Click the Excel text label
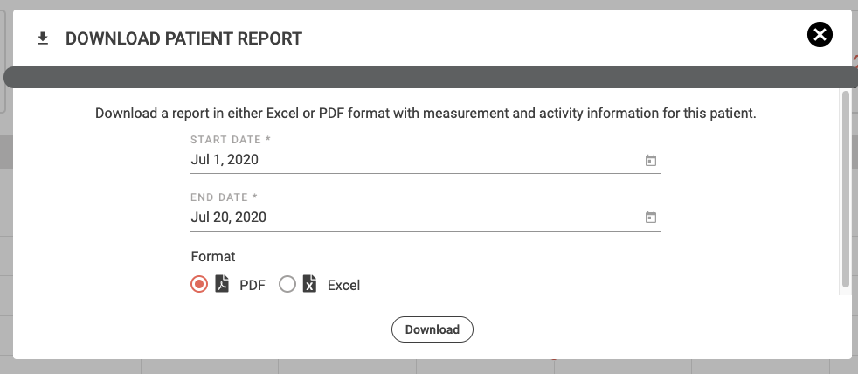 [343, 285]
